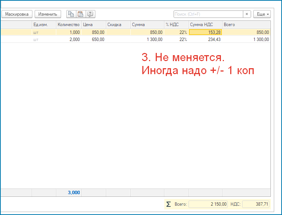Click the Изменить button

click(x=48, y=14)
